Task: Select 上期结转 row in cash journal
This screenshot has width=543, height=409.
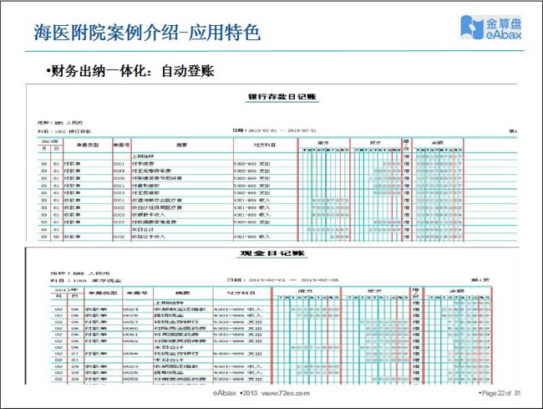Action: coord(271,303)
